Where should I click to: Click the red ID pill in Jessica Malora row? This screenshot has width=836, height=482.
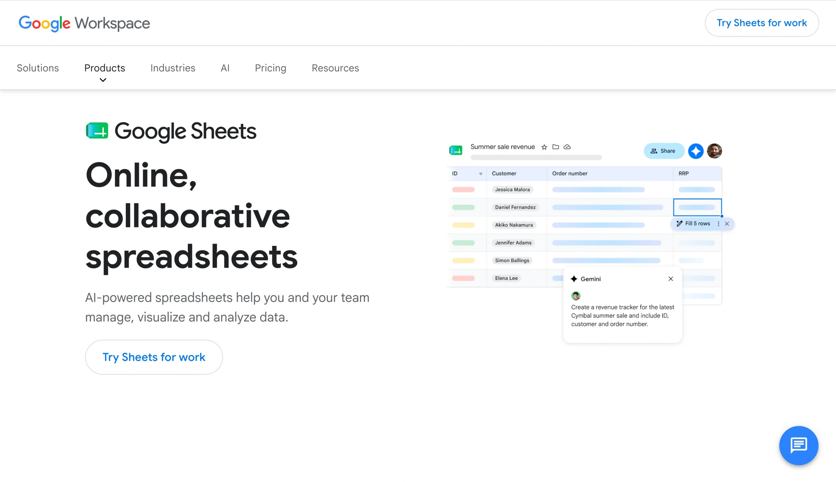[x=463, y=190]
